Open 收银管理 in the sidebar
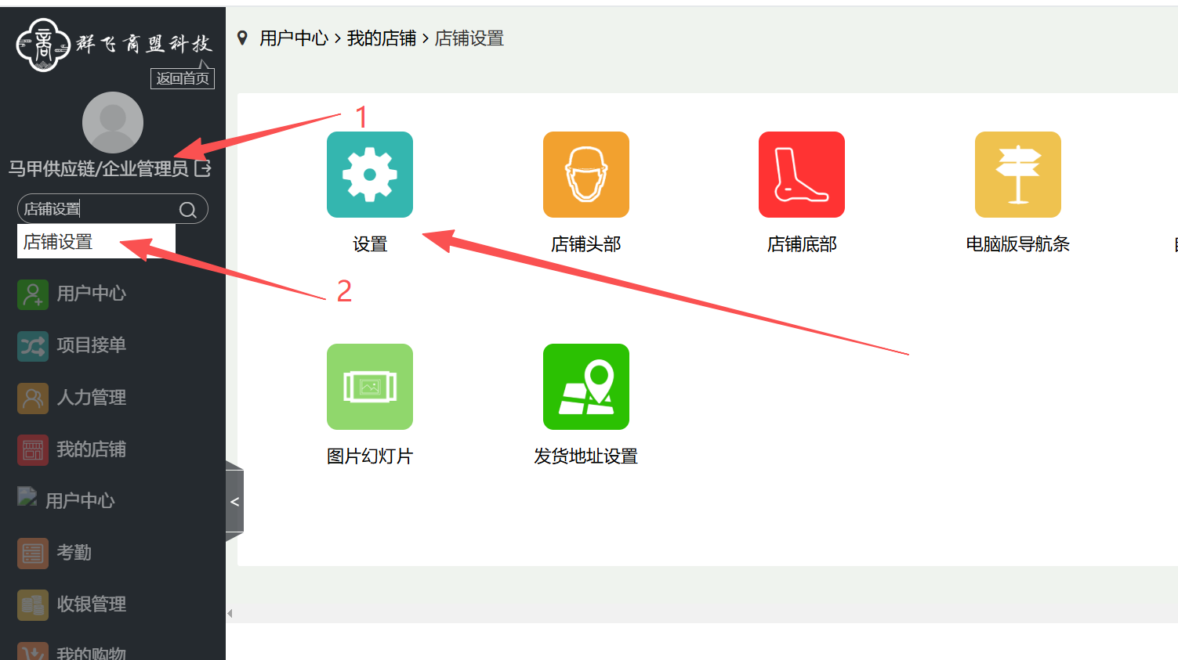1178x660 pixels. pyautogui.click(x=91, y=604)
